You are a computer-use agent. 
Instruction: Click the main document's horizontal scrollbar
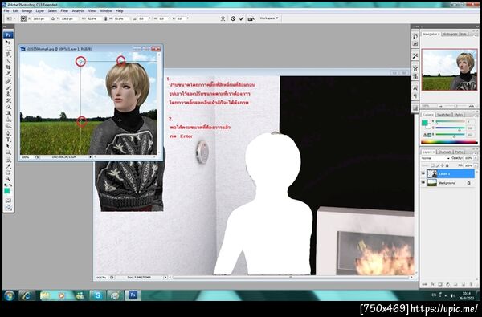[291, 277]
